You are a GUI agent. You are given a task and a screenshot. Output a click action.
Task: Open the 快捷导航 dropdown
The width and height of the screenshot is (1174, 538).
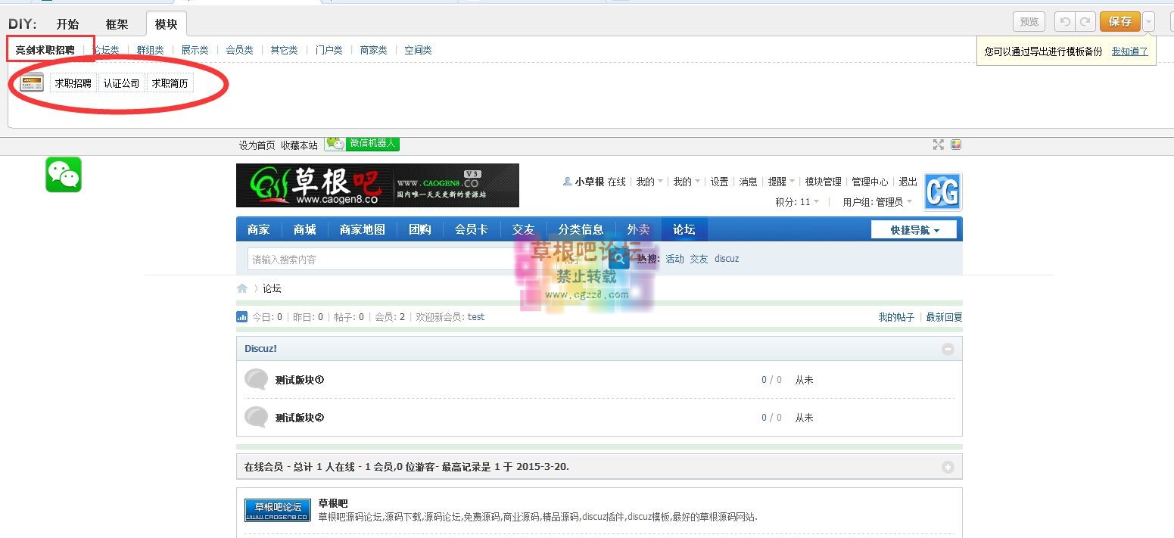914,230
